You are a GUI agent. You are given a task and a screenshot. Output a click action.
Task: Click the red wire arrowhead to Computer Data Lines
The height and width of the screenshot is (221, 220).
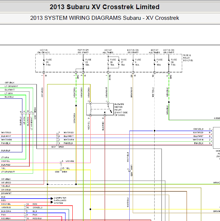pyautogui.click(x=52, y=202)
